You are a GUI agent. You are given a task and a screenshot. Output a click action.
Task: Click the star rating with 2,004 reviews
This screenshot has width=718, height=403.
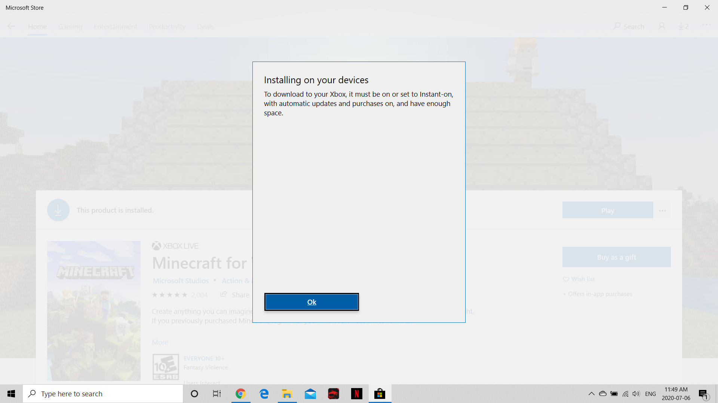point(179,295)
